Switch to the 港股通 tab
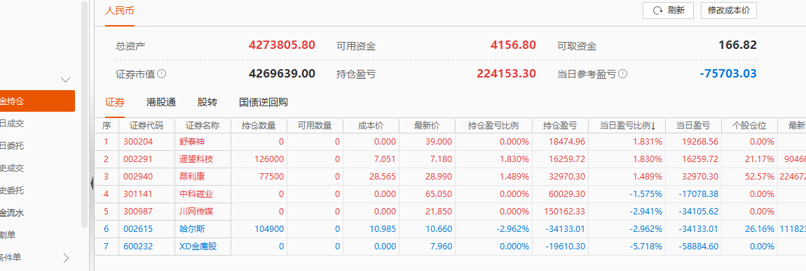The height and width of the screenshot is (271, 806). point(161,102)
